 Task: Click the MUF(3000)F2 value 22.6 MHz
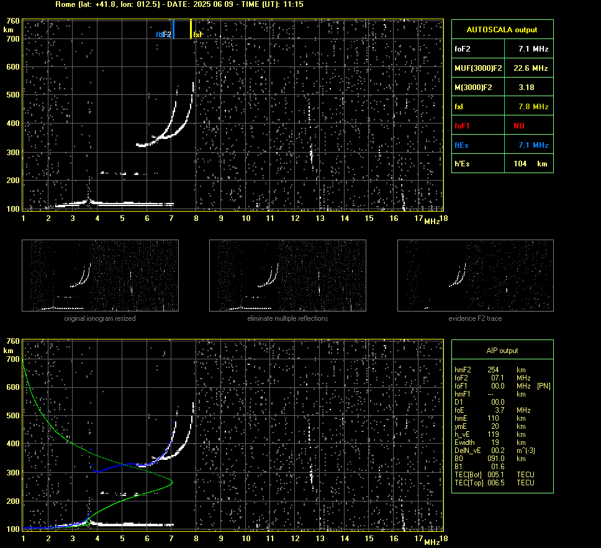530,68
